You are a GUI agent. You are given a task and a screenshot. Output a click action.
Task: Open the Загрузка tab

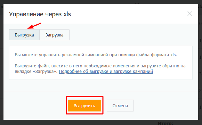coord(54,35)
